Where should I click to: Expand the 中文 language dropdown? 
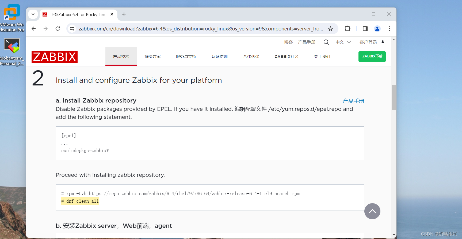pos(343,42)
